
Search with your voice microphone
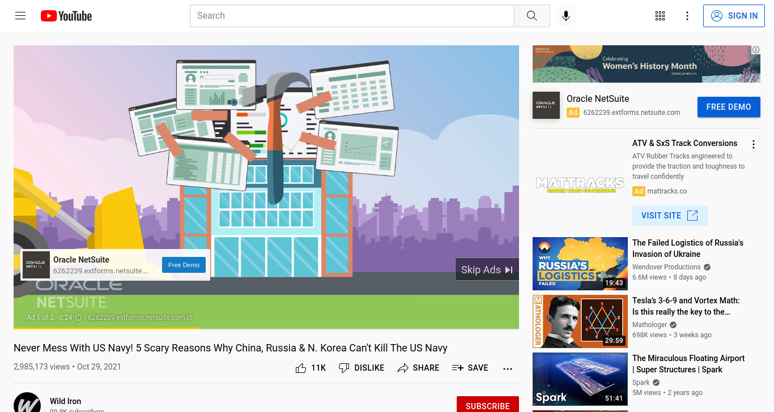565,16
